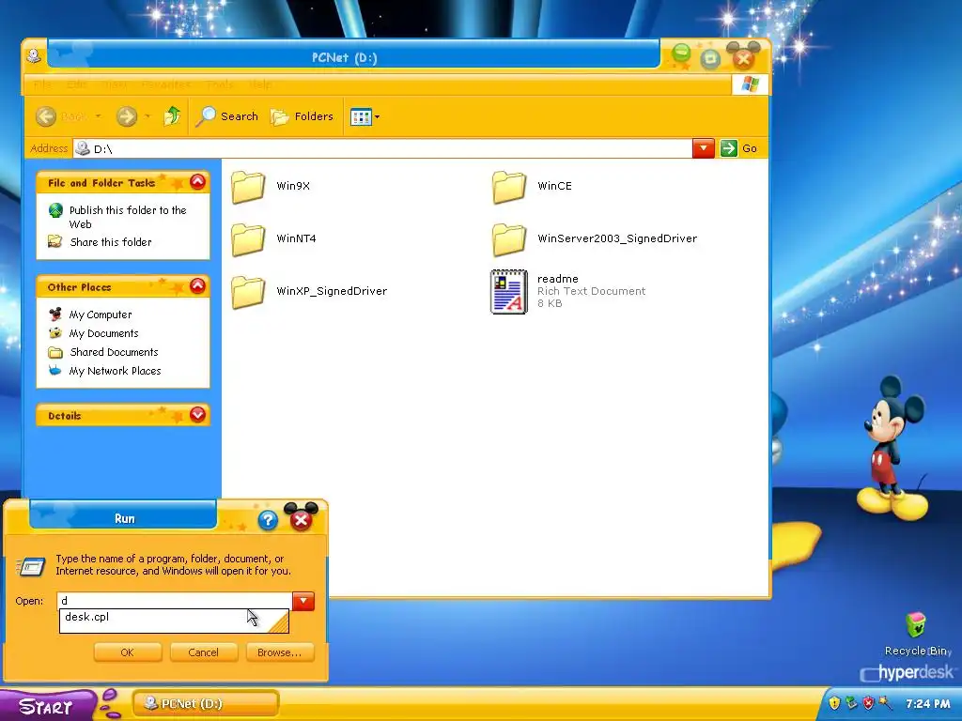Click the Windows flag logo in Explorer
The height and width of the screenshot is (721, 962).
point(750,84)
